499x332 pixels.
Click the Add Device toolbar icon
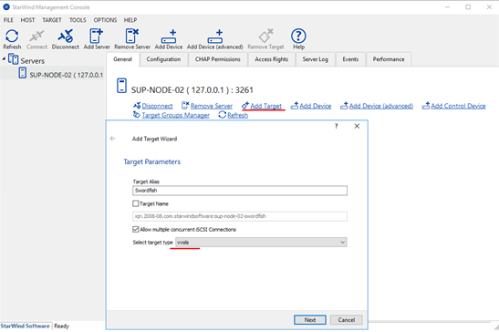(169, 39)
